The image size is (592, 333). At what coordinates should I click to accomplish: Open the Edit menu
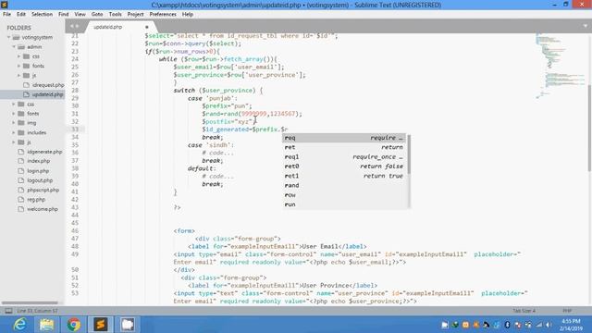(x=21, y=15)
